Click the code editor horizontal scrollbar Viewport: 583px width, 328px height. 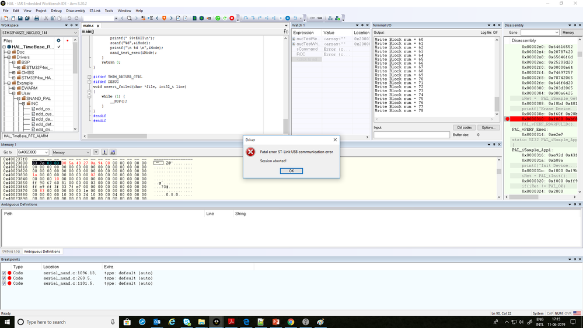(x=184, y=136)
